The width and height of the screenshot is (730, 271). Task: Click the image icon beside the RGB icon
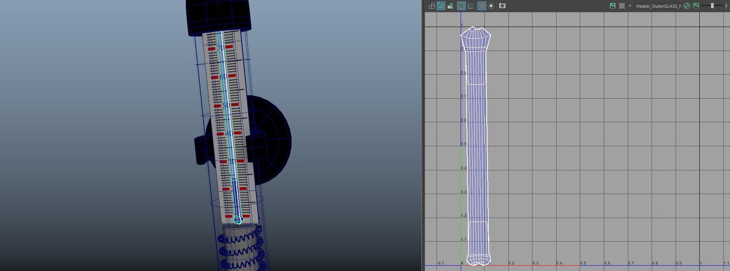click(x=696, y=6)
